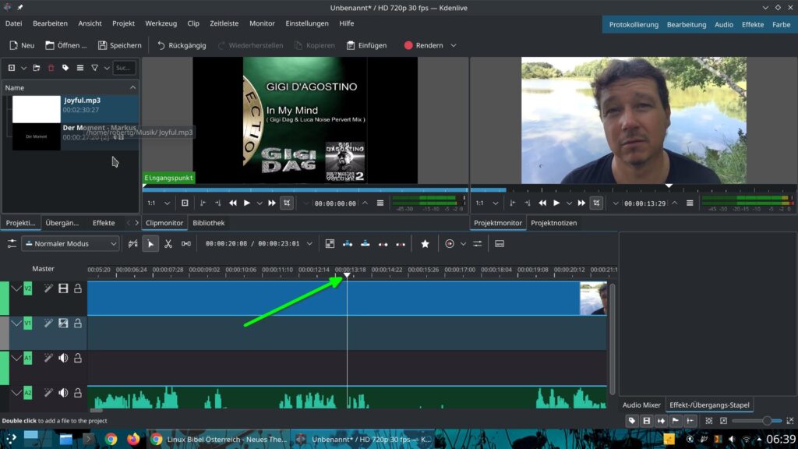Open the Normaler Modus dropdown
The width and height of the screenshot is (798, 449).
click(70, 244)
